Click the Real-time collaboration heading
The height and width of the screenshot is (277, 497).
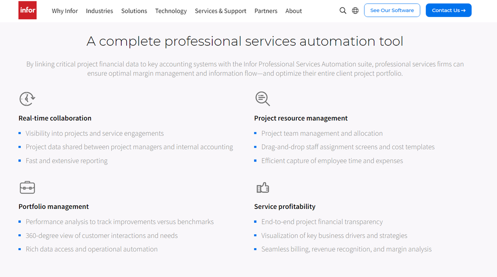coord(55,118)
